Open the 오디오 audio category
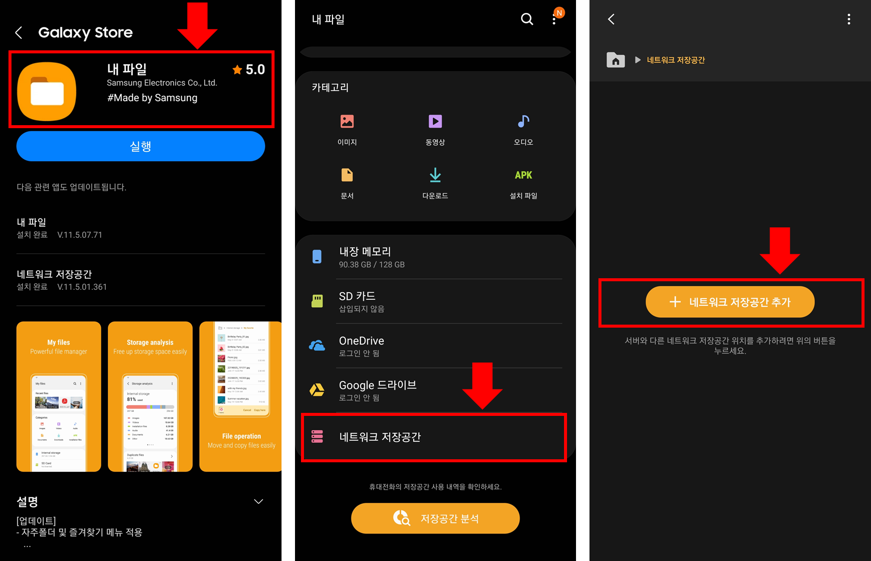871x561 pixels. (x=524, y=130)
